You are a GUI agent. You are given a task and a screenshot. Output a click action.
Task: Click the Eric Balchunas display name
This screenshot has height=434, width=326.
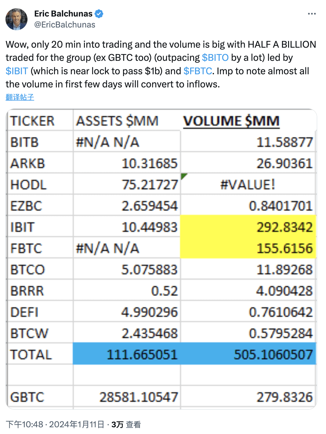click(64, 13)
